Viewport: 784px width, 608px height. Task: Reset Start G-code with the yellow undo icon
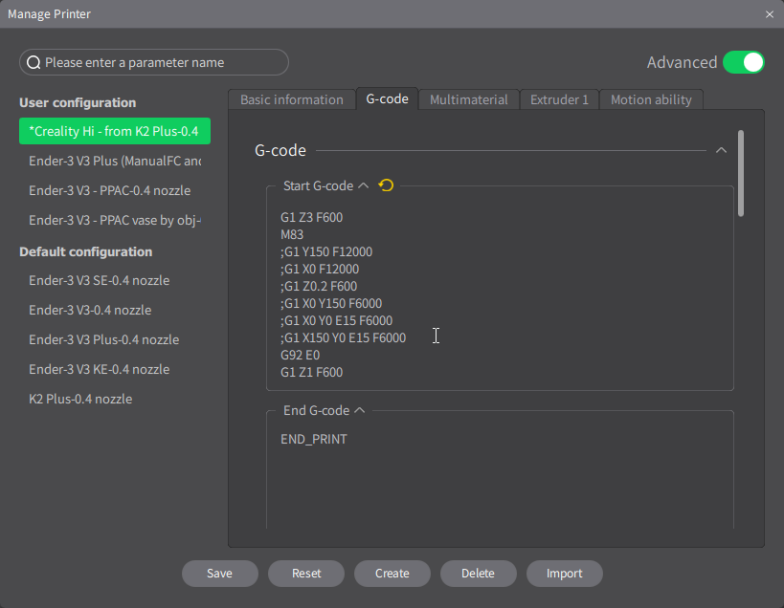point(386,185)
